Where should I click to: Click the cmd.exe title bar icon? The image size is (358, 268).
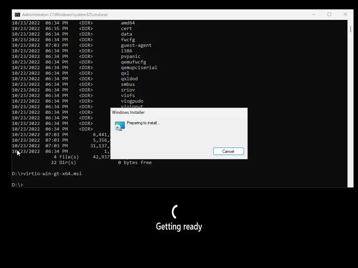[x=17, y=15]
